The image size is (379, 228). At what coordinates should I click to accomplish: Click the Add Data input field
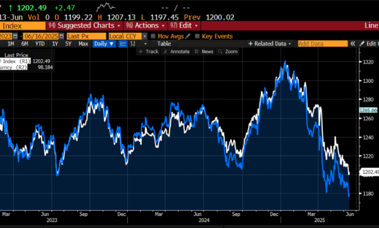point(324,44)
